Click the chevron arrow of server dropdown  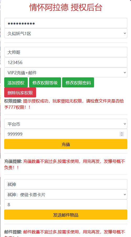point(125,33)
